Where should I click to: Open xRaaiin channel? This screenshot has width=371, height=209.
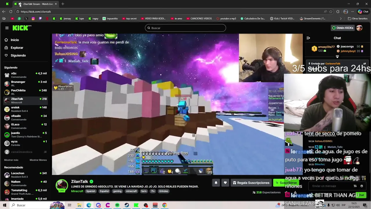click(x=26, y=117)
